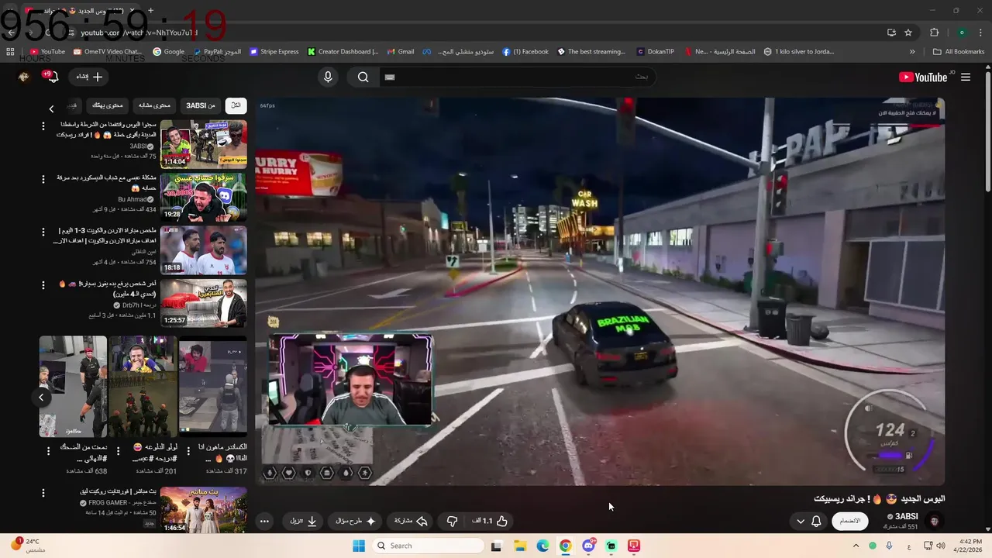Open File Explorer from the taskbar
The image size is (992, 558).
pos(520,546)
